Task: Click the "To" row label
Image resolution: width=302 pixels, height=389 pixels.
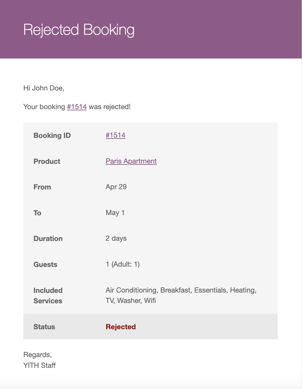Action: [37, 213]
